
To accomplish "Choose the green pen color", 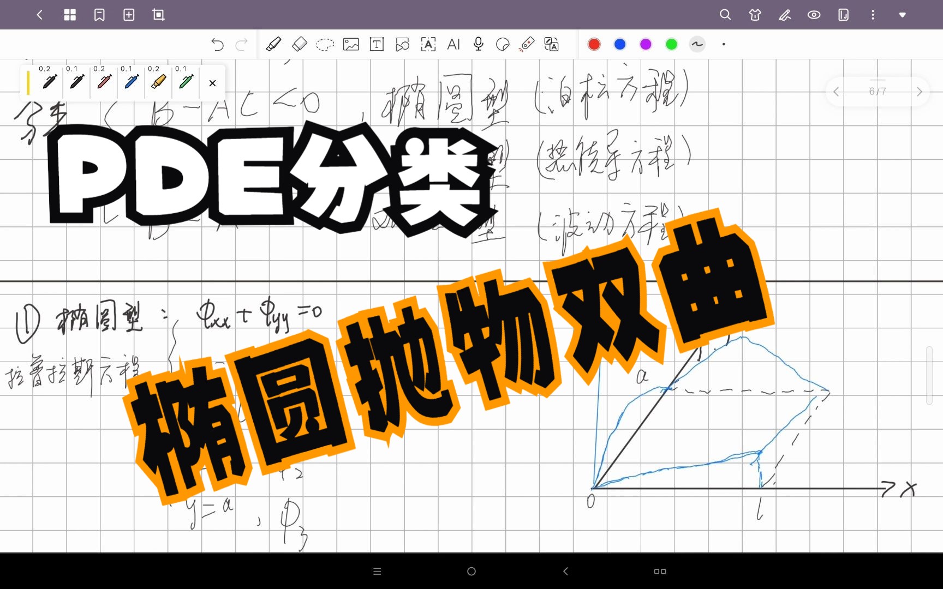I will click(x=672, y=44).
